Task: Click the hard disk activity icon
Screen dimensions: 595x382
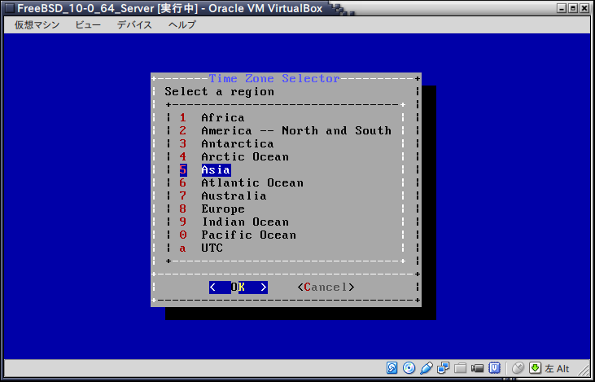Action: [x=392, y=368]
